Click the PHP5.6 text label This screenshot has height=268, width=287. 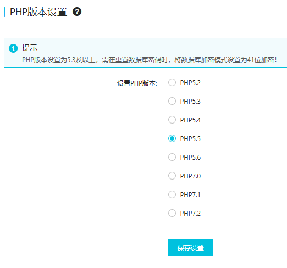190,158
